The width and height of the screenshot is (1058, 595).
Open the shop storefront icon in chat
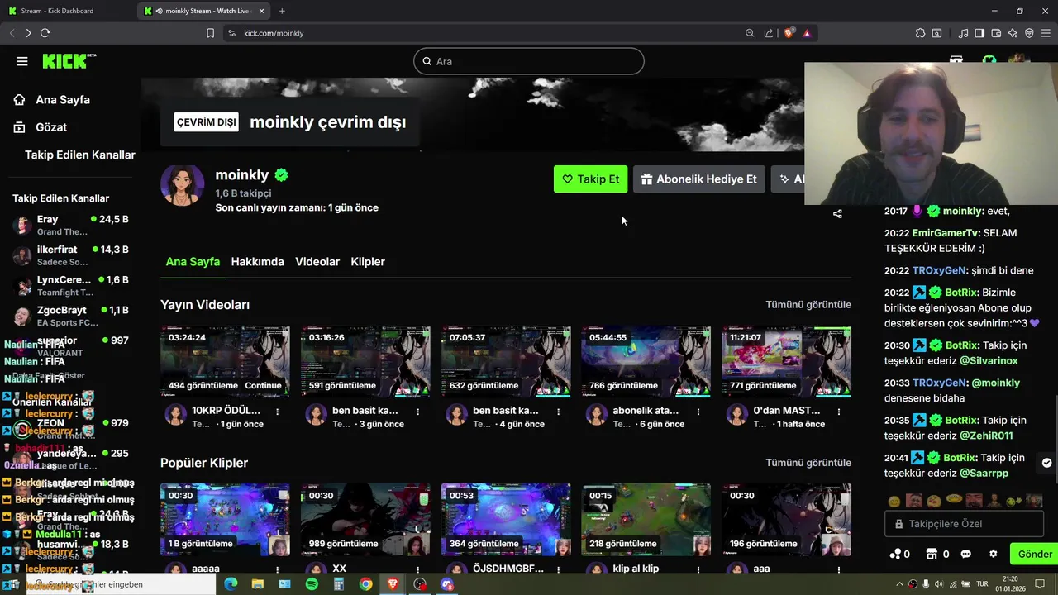pos(932,555)
